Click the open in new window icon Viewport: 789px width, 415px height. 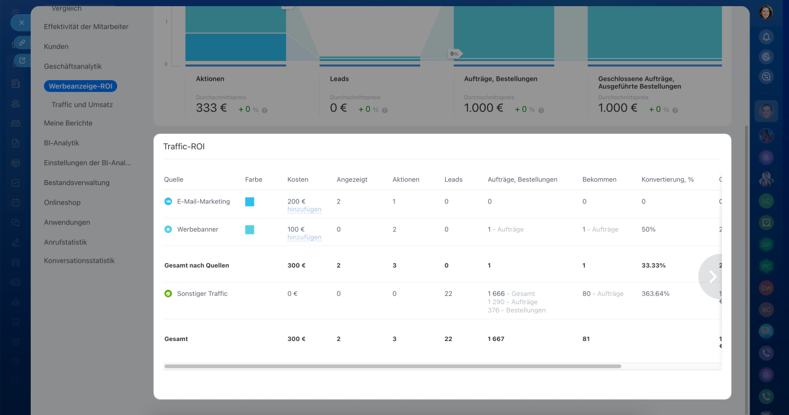22,60
